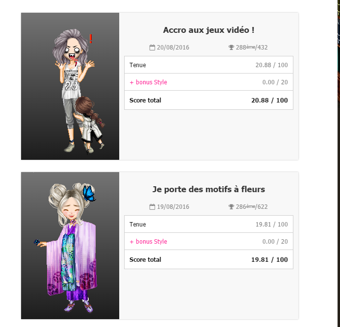Image resolution: width=340 pixels, height=327 pixels.
Task: Click '+ bonus Style' in the second score table
Action: (x=148, y=242)
